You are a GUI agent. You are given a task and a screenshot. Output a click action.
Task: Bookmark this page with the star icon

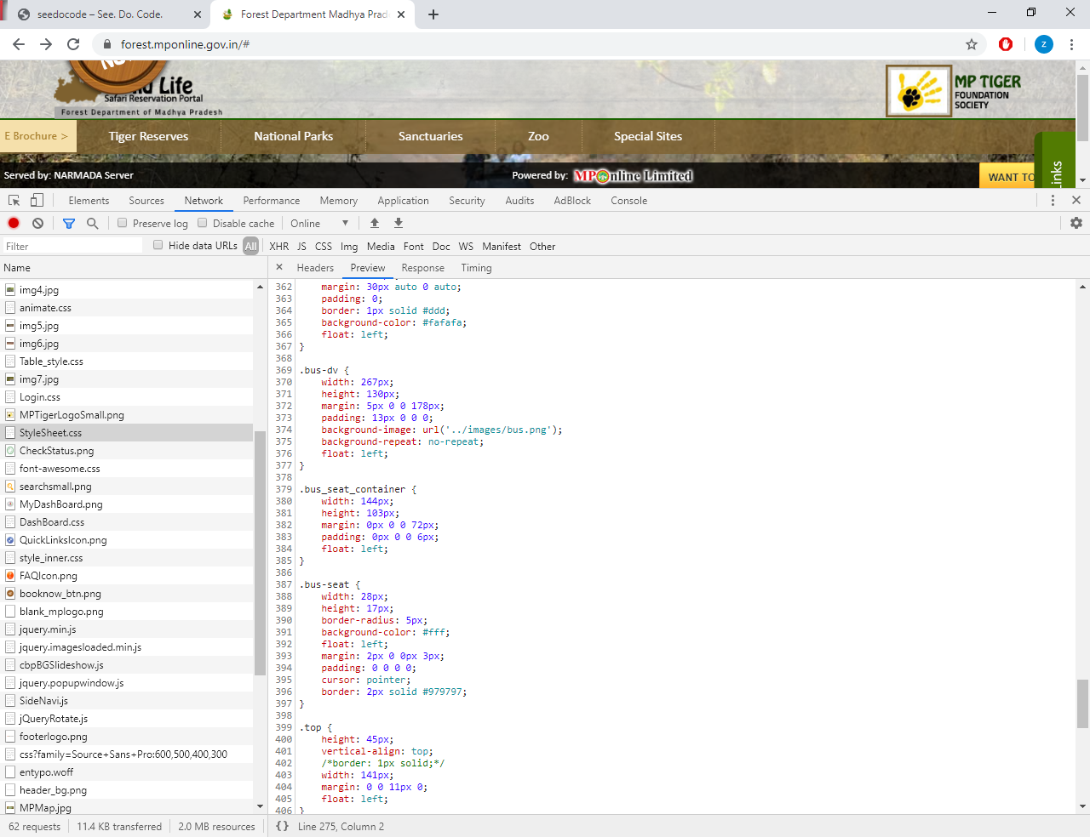pos(972,44)
